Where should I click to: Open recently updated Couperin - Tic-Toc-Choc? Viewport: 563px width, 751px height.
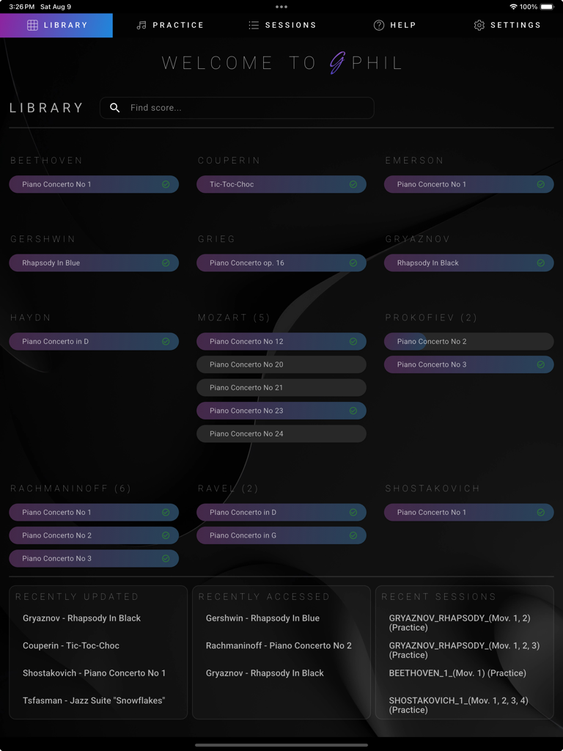71,645
